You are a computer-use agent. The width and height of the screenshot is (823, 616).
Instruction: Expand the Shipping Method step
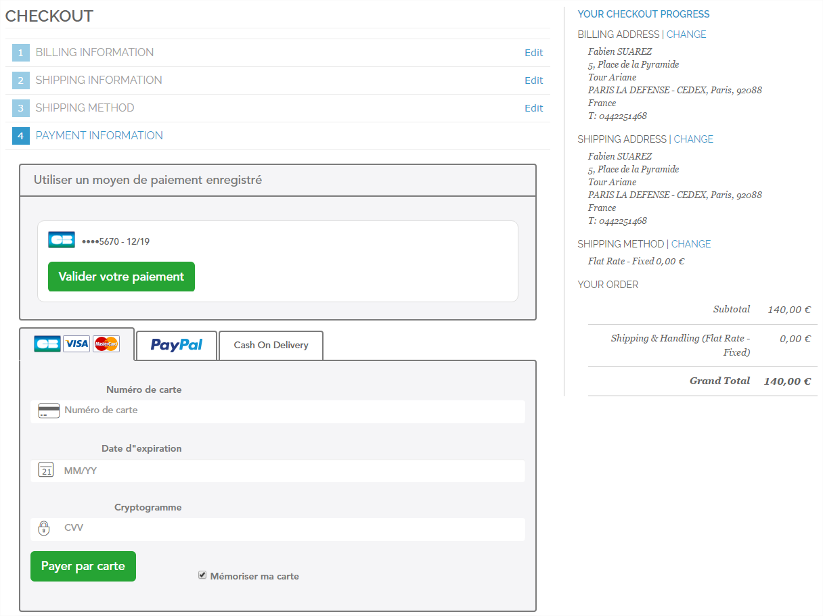[x=85, y=108]
